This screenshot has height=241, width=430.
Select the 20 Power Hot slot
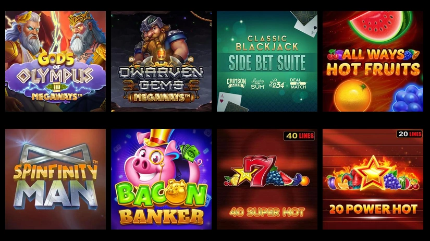[x=373, y=179]
